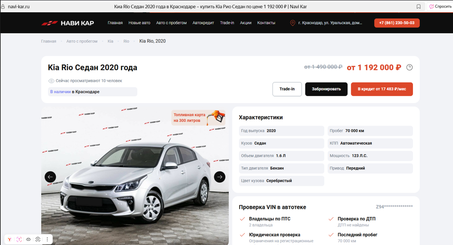Click the Тип двигателя Бензин field
Screen dimensions: 453x245
click(x=282, y=168)
